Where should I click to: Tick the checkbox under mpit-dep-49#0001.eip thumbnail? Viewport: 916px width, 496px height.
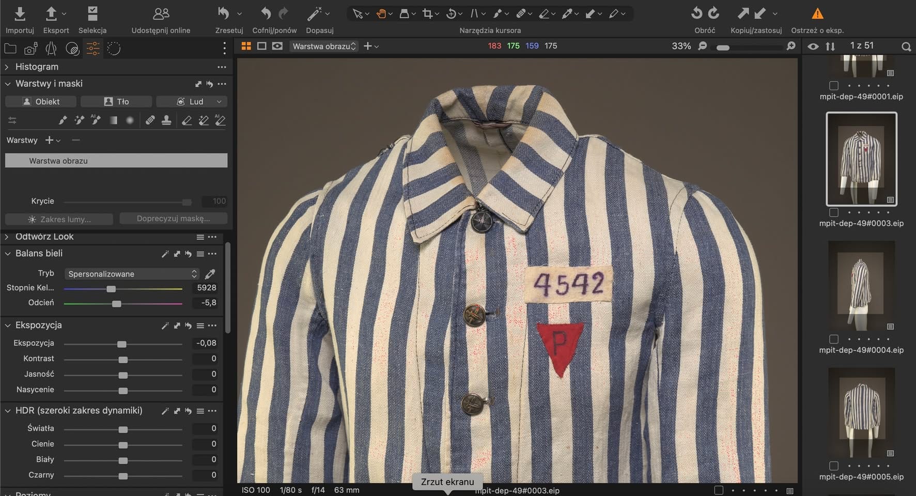[x=833, y=86]
